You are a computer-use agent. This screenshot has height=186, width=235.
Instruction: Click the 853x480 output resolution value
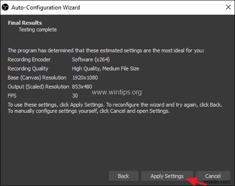point(82,86)
